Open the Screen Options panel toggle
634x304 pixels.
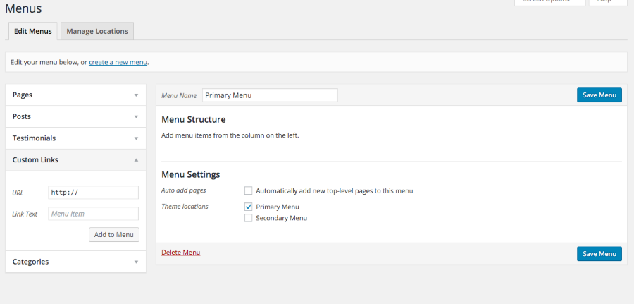tap(550, 2)
